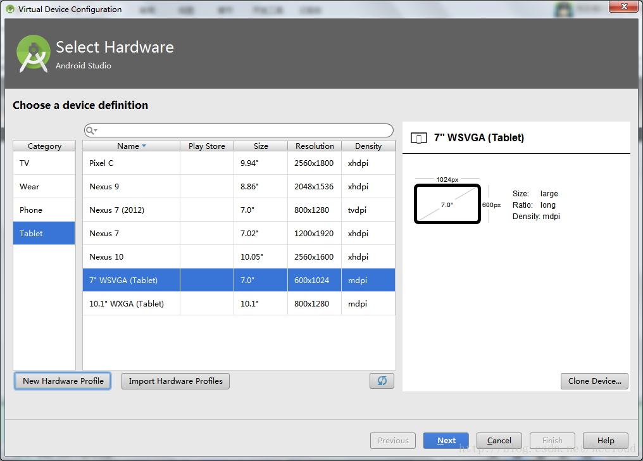Screen dimensions: 643x461
Task: Click the 7.0" device preview thumbnail
Action: 447,205
